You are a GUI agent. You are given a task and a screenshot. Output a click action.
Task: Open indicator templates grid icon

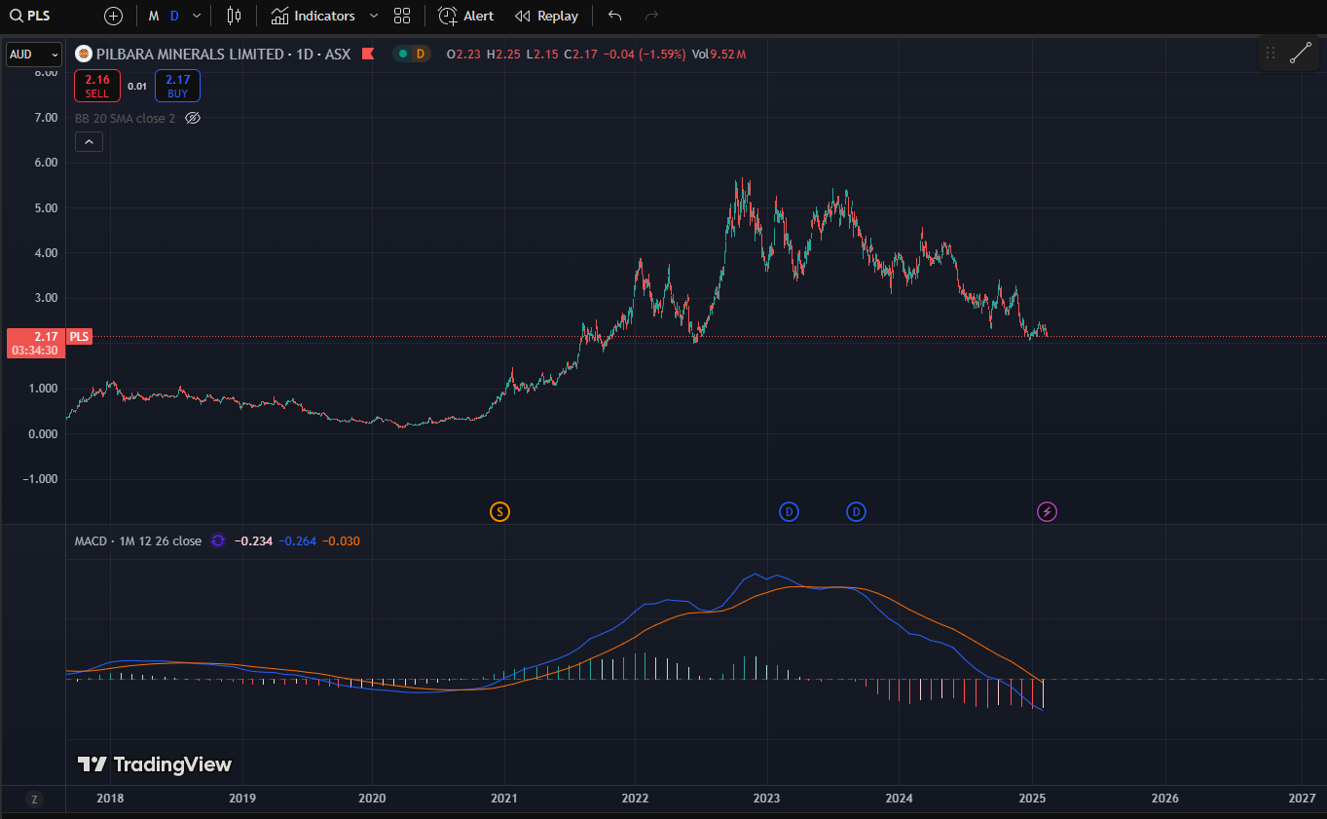[402, 16]
